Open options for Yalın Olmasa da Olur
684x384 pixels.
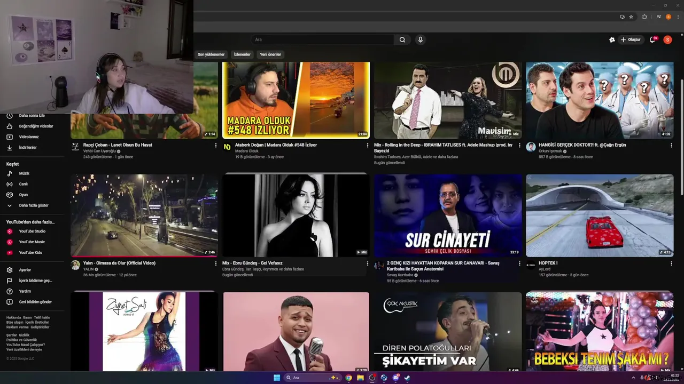click(x=216, y=263)
